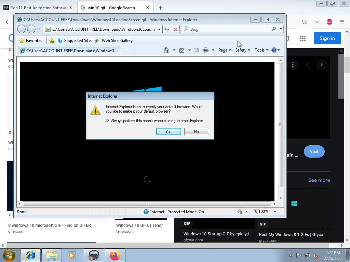The height and width of the screenshot is (262, 350).
Task: Go to next image in preview
Action: click(321, 65)
